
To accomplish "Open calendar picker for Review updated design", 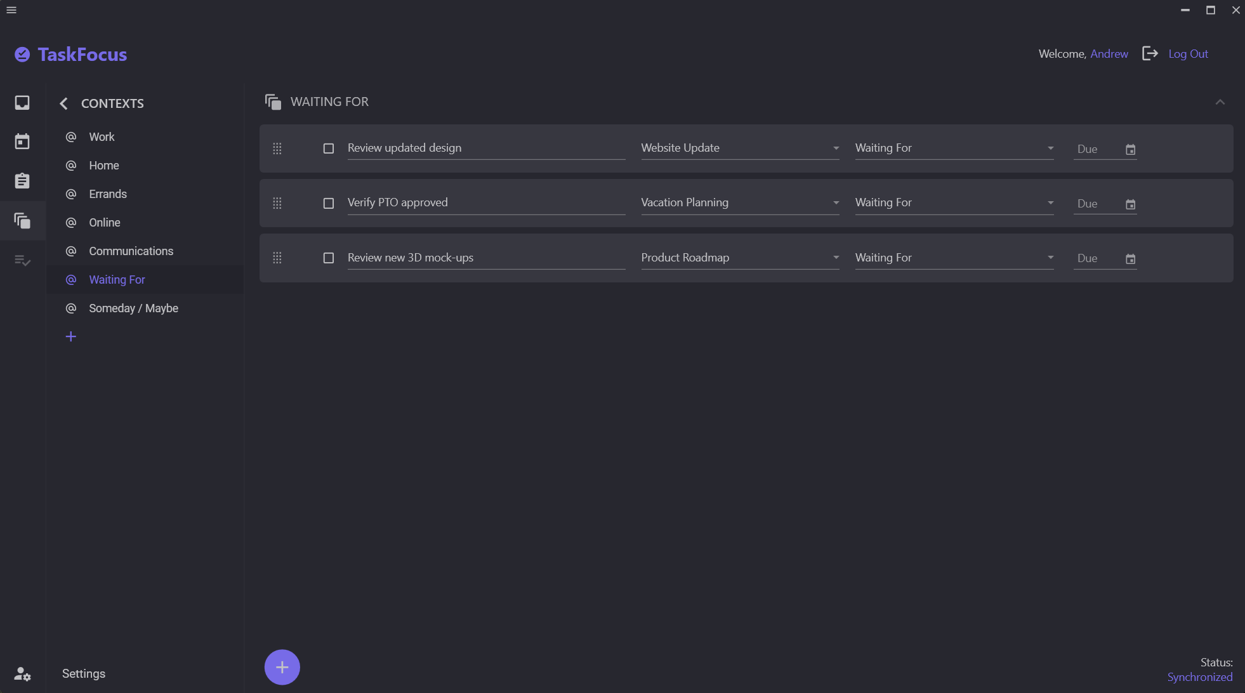I will (1130, 150).
